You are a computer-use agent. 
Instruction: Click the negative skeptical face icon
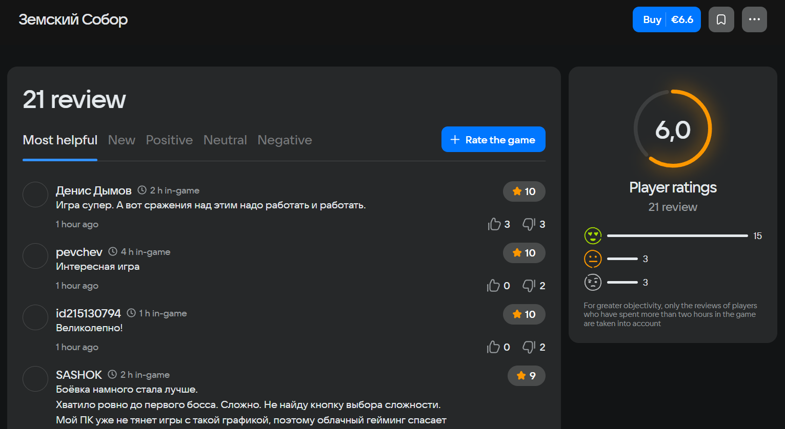tap(593, 282)
